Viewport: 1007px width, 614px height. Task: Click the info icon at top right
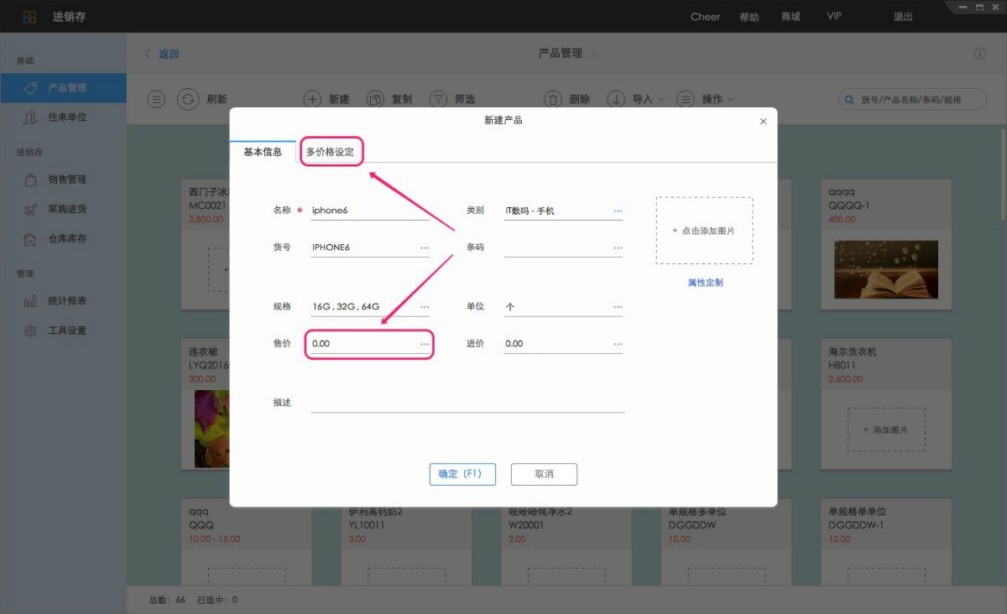tap(979, 53)
